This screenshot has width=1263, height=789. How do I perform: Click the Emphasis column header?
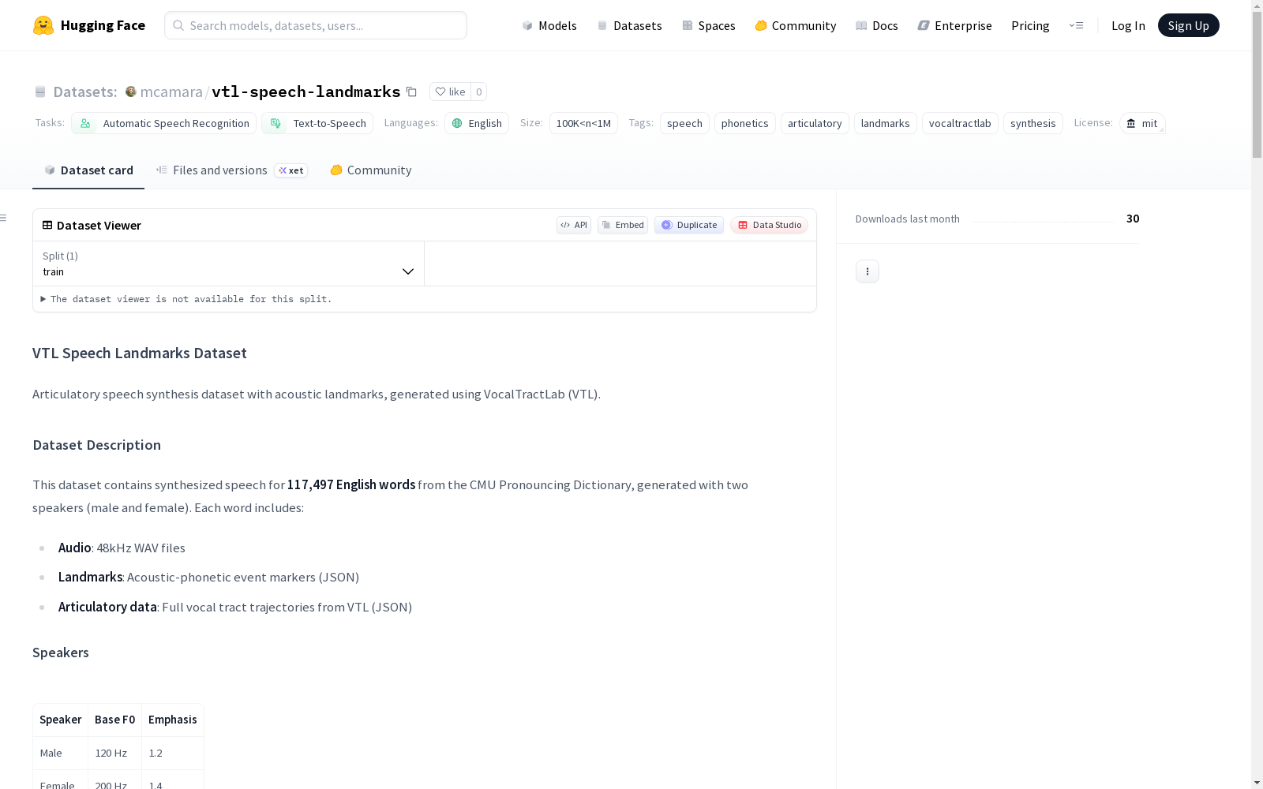click(x=173, y=720)
